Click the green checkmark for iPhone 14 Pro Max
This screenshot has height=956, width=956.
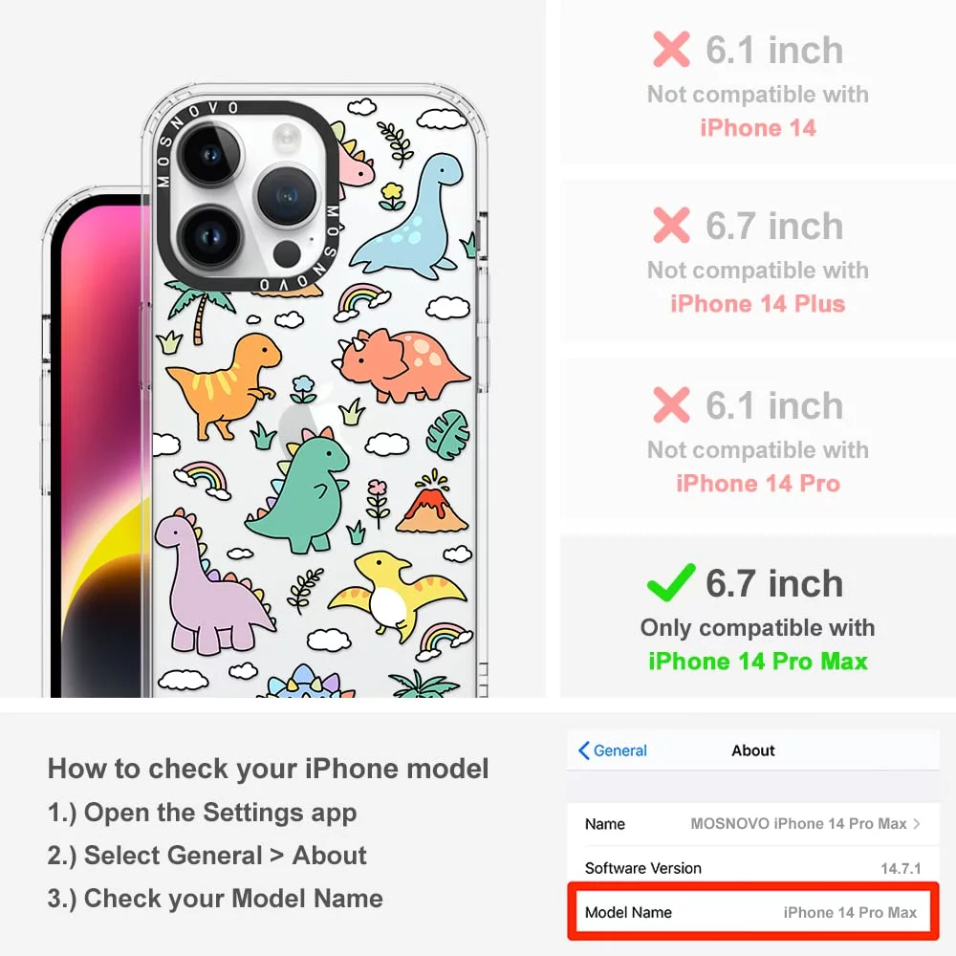pos(671,582)
